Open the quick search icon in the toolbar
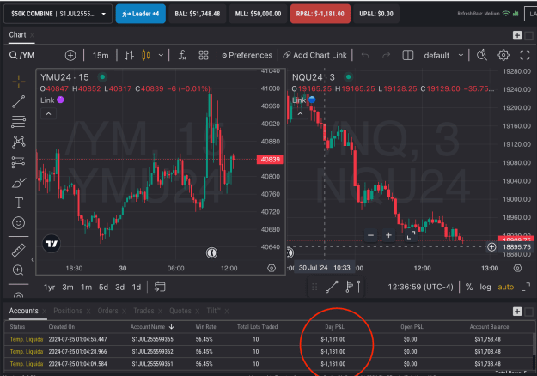The width and height of the screenshot is (537, 376). [x=482, y=55]
